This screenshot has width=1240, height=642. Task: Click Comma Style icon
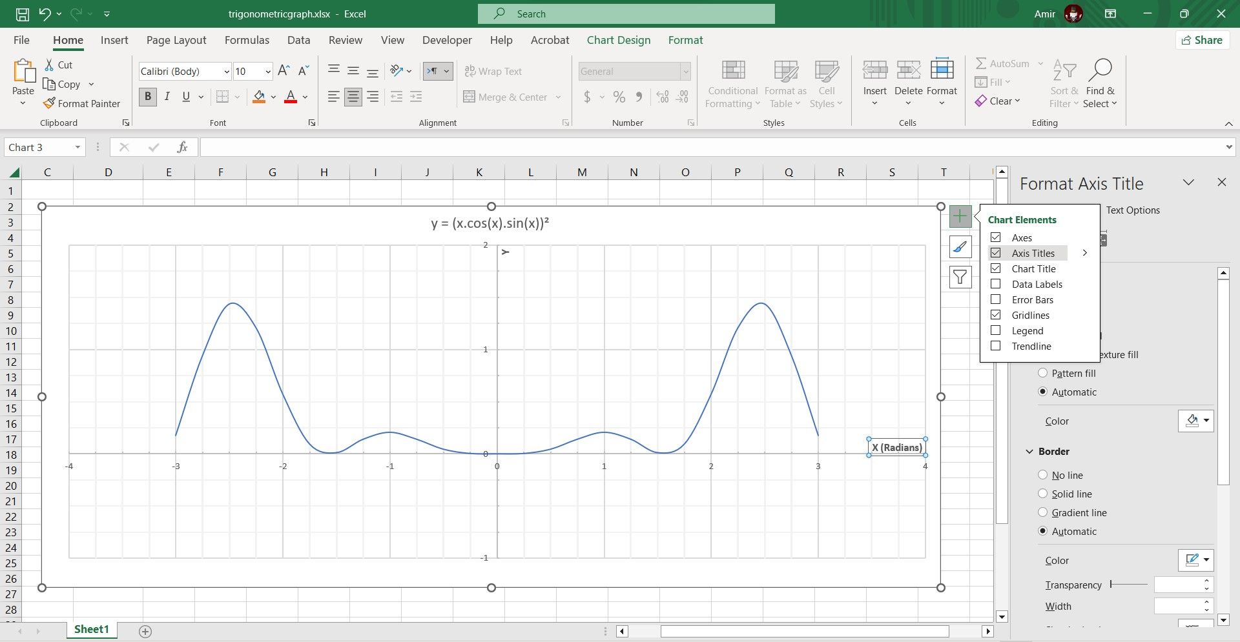pos(639,97)
